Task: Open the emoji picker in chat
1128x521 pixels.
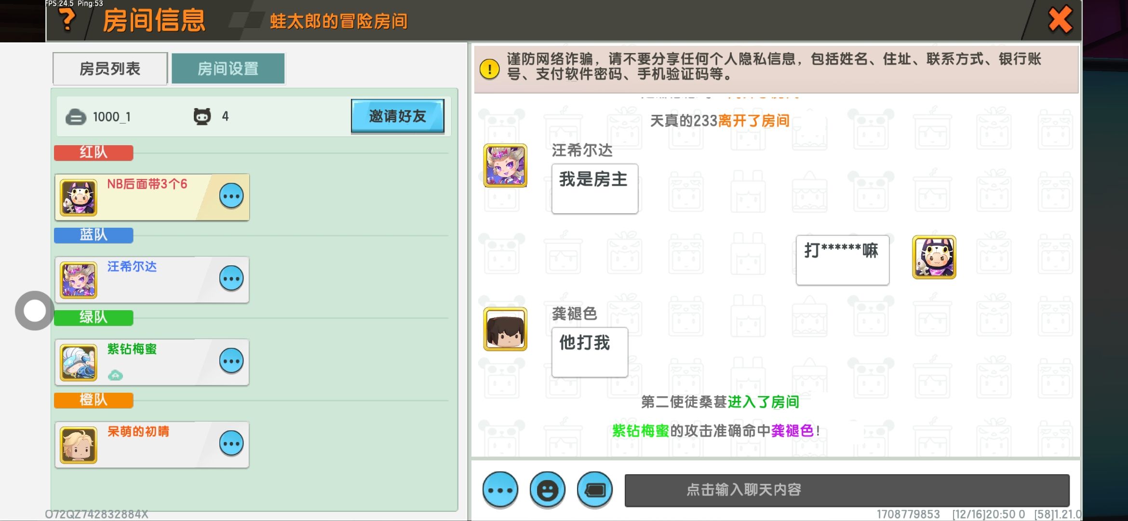Action: pyautogui.click(x=548, y=490)
